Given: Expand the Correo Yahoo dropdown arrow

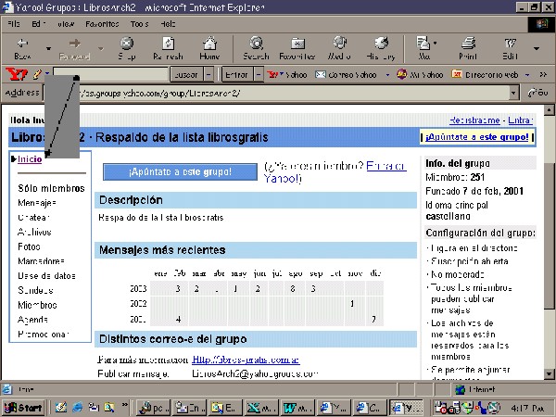Looking at the screenshot, I should coord(387,75).
